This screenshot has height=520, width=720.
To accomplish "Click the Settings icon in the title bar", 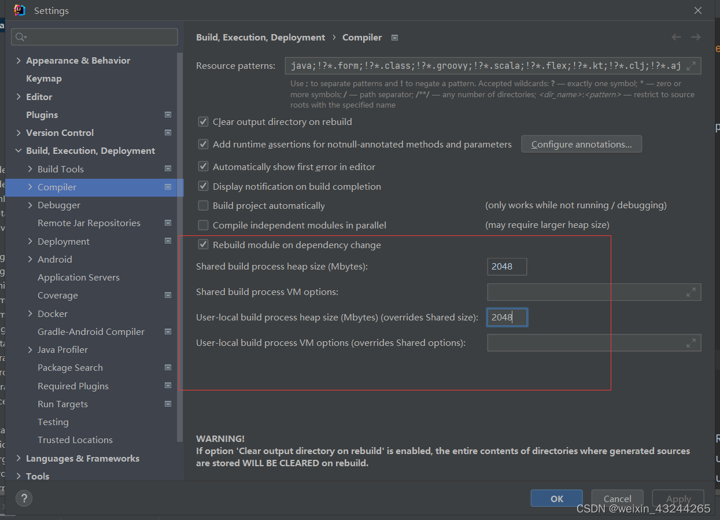I will [x=19, y=10].
